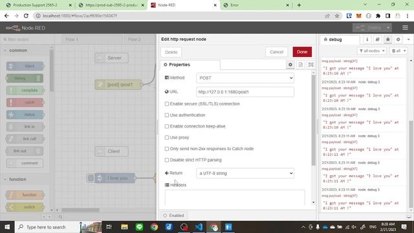414x233 pixels.
Task: Open new browser tab plus button
Action: coord(299,5)
